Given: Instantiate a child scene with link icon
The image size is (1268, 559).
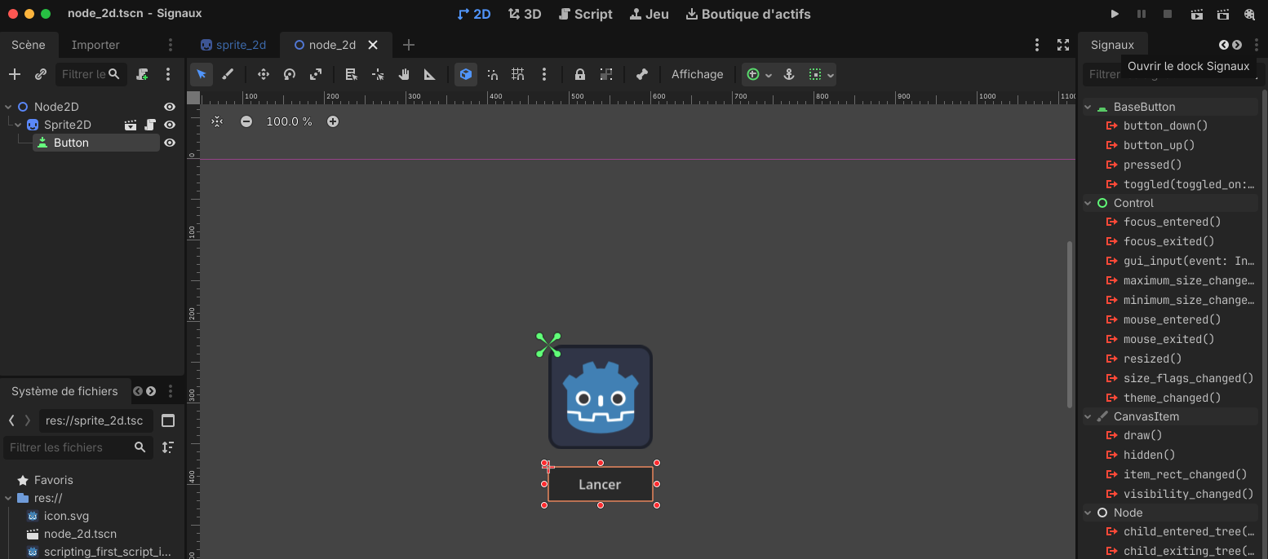Looking at the screenshot, I should 41,74.
